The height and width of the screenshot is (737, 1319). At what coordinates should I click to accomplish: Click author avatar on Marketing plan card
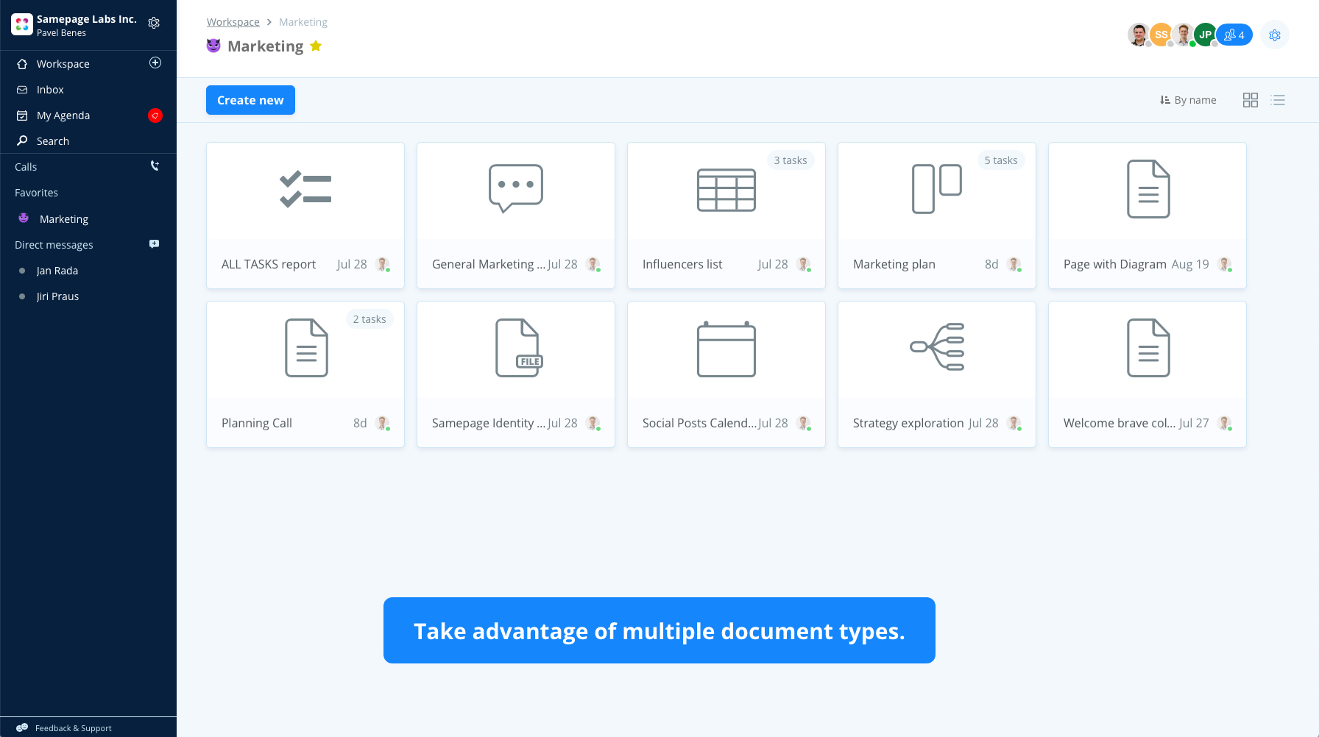click(x=1014, y=264)
